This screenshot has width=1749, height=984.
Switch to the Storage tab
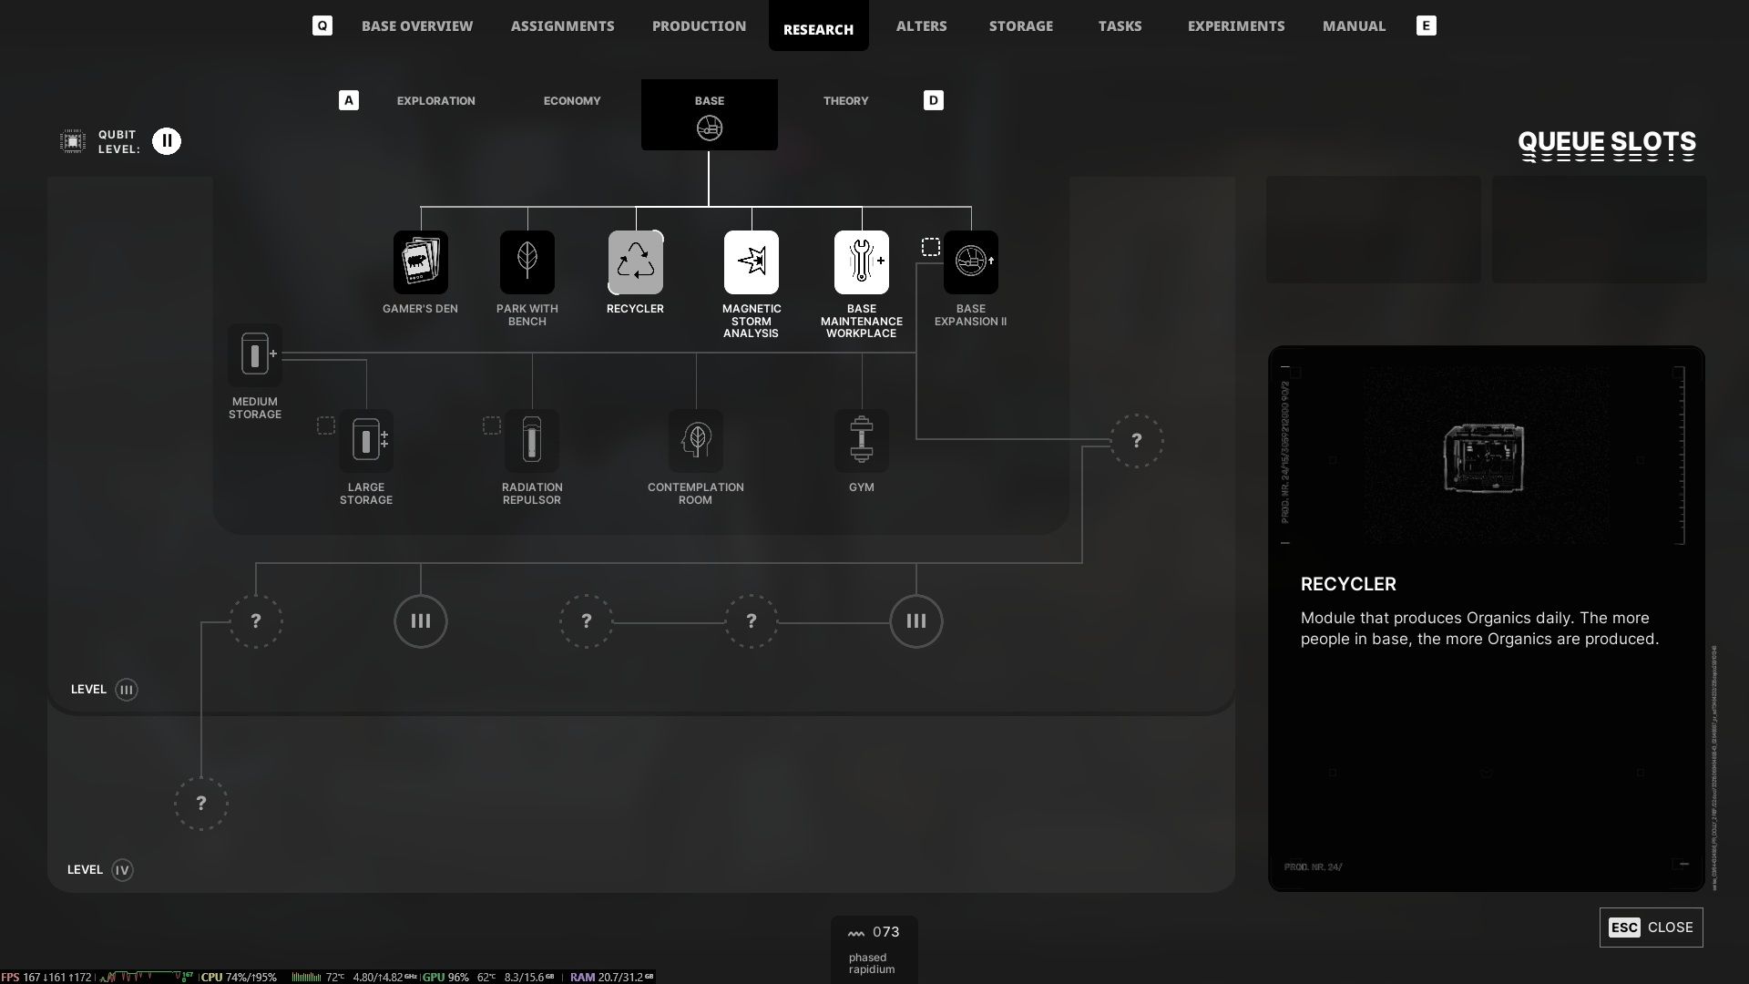[x=1020, y=26]
